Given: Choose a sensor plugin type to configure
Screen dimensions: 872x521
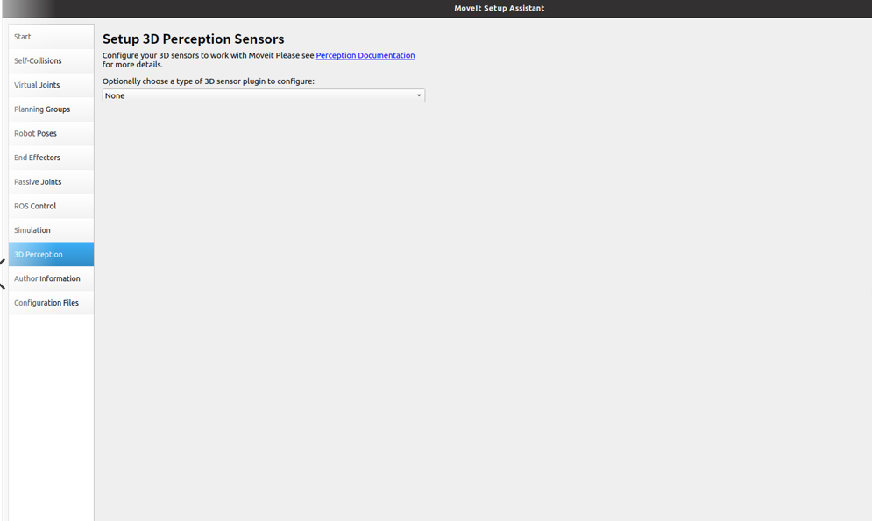Looking at the screenshot, I should pos(263,95).
